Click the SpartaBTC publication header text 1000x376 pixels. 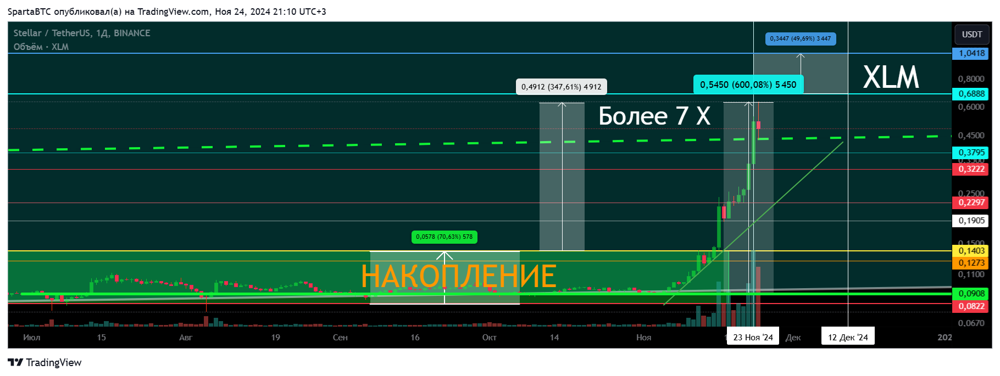(x=166, y=12)
